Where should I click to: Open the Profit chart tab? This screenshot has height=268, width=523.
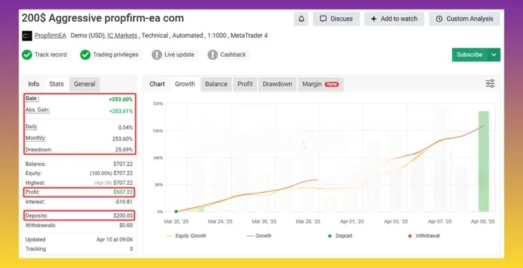(245, 84)
